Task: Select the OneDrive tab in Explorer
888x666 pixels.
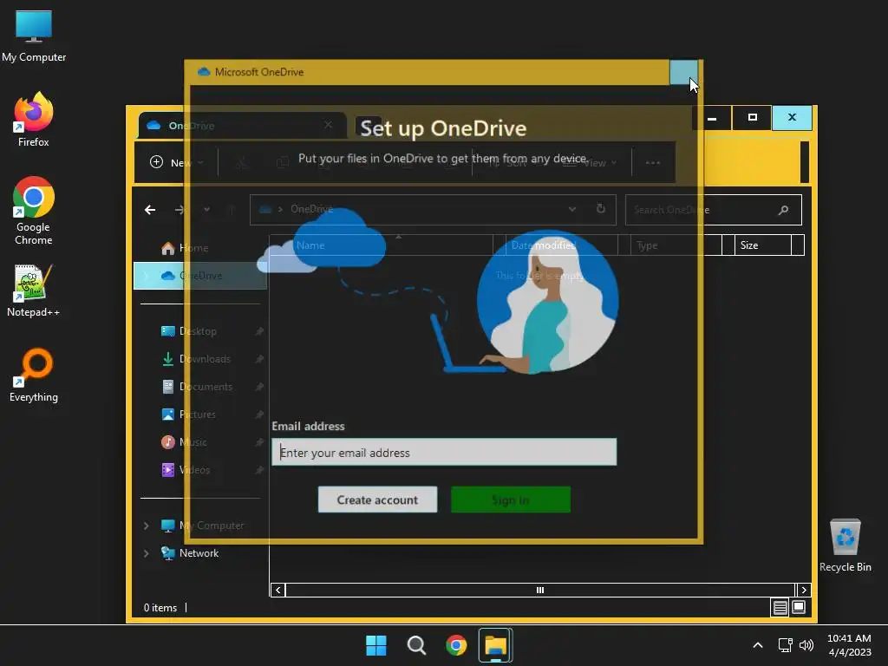Action: click(243, 125)
